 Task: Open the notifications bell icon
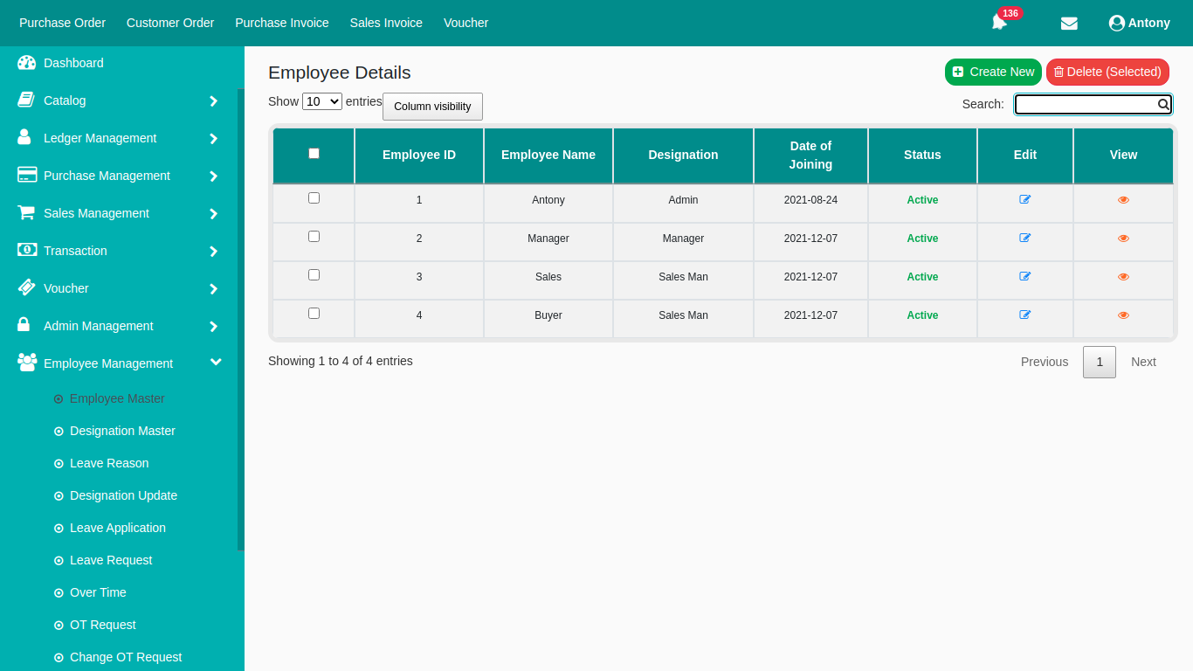point(999,23)
